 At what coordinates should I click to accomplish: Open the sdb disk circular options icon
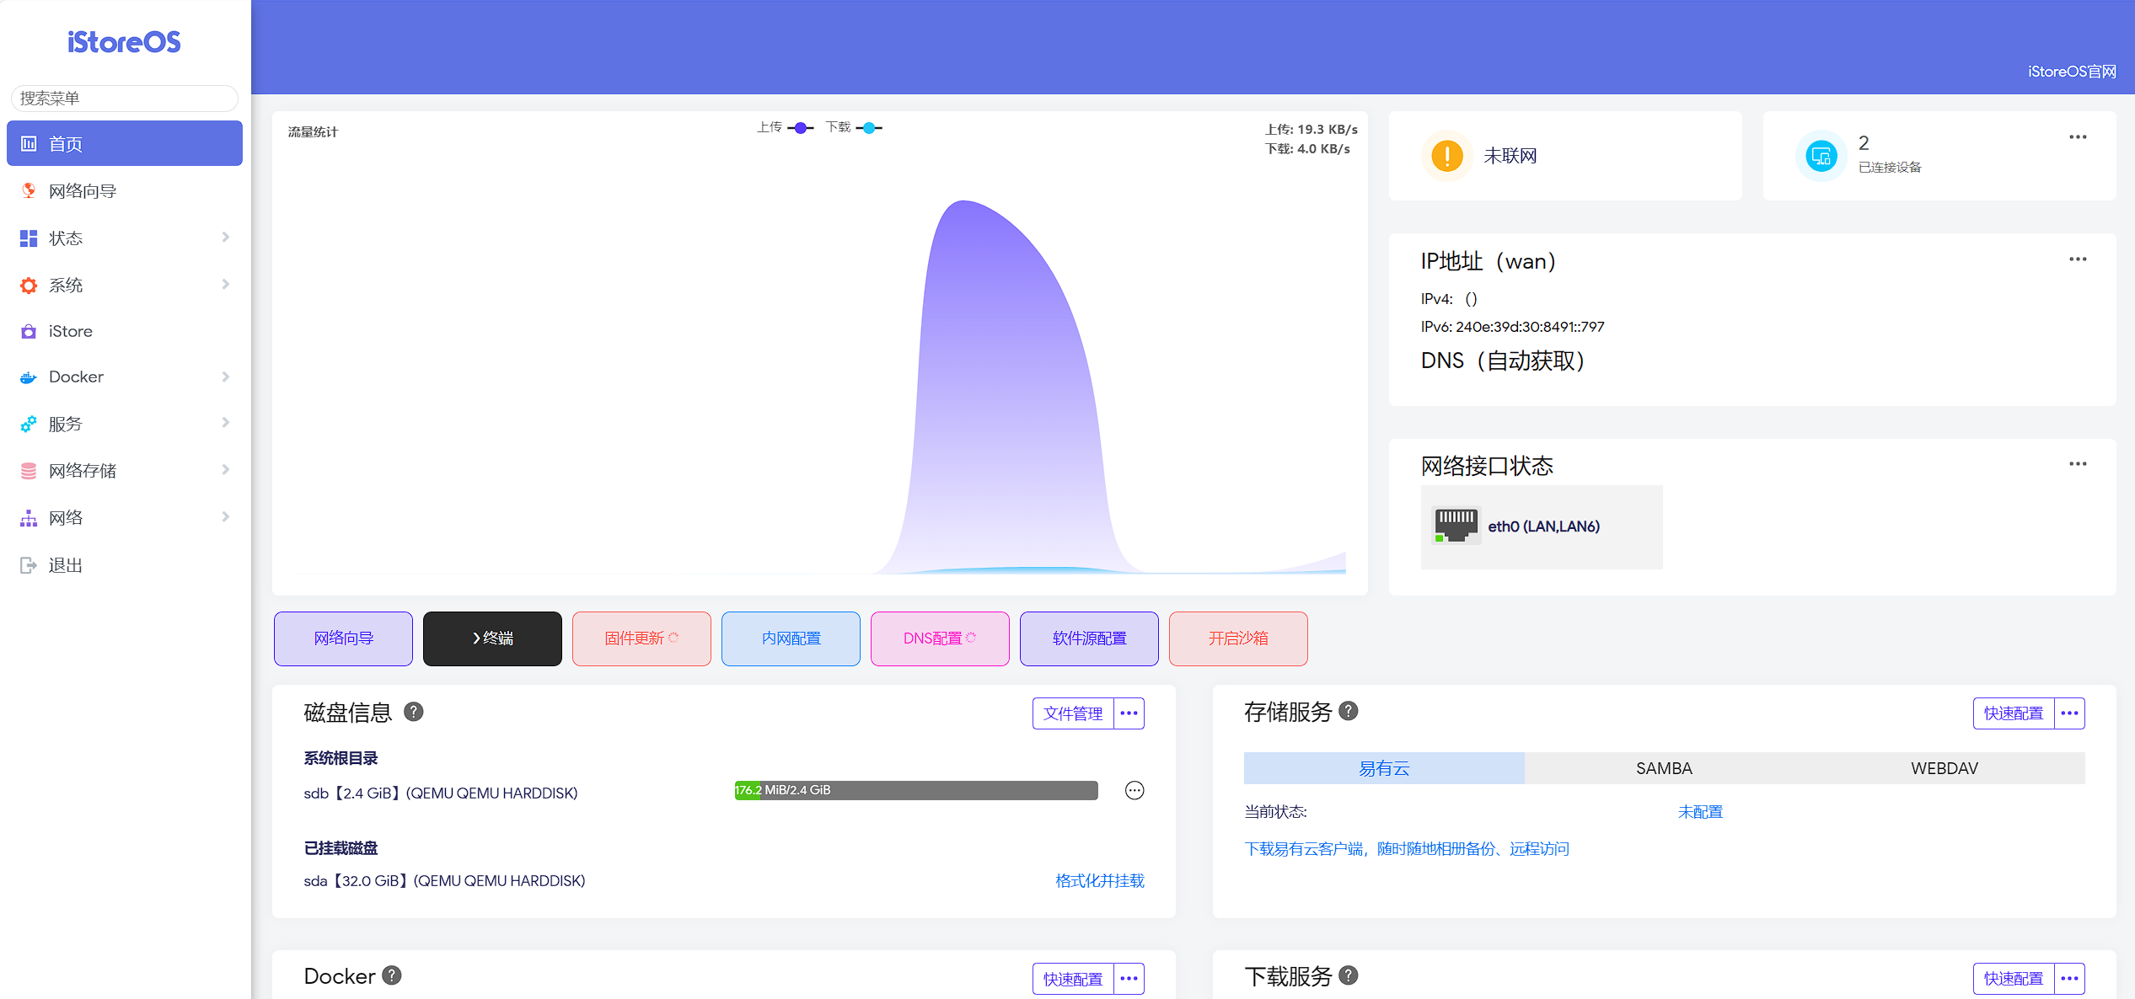pyautogui.click(x=1135, y=790)
